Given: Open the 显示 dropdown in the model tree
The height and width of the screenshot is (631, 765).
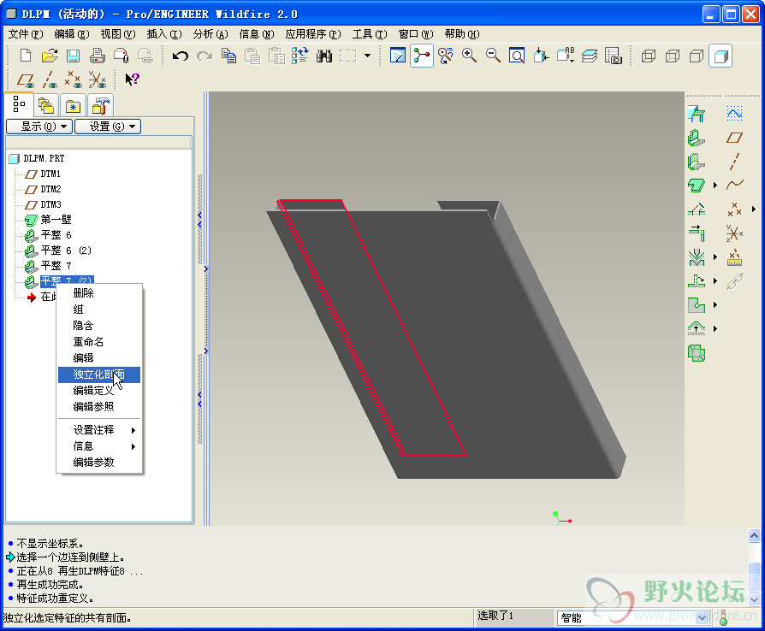Looking at the screenshot, I should point(39,127).
